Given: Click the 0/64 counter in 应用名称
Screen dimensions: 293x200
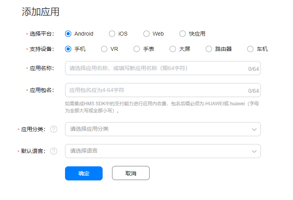Looking at the screenshot, I should pyautogui.click(x=253, y=69).
